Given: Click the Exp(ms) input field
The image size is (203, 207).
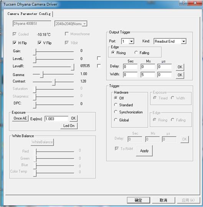Looking at the screenshot, I should point(56,119).
